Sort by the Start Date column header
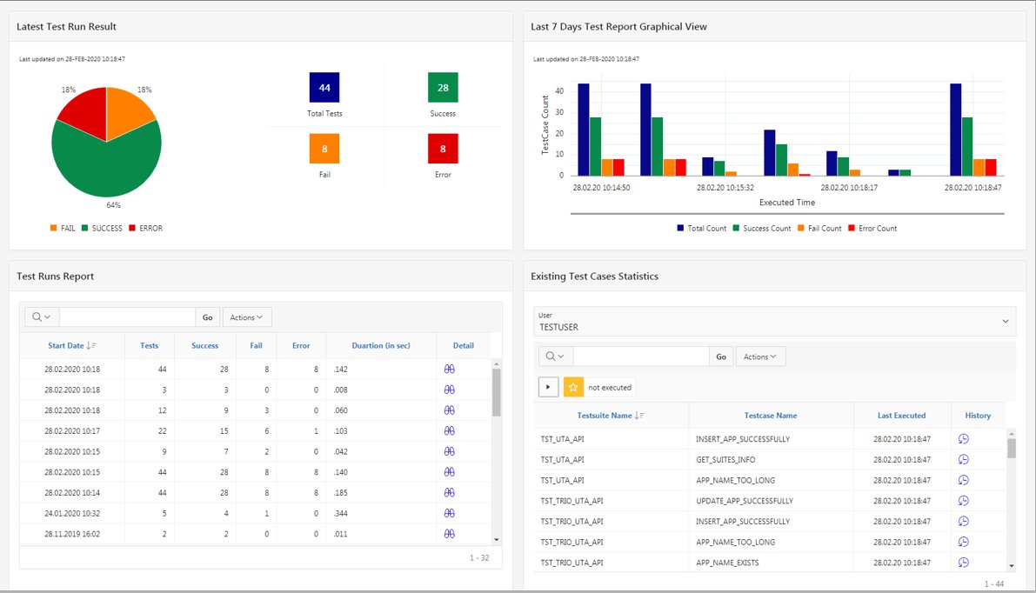1036x593 pixels. click(x=68, y=345)
